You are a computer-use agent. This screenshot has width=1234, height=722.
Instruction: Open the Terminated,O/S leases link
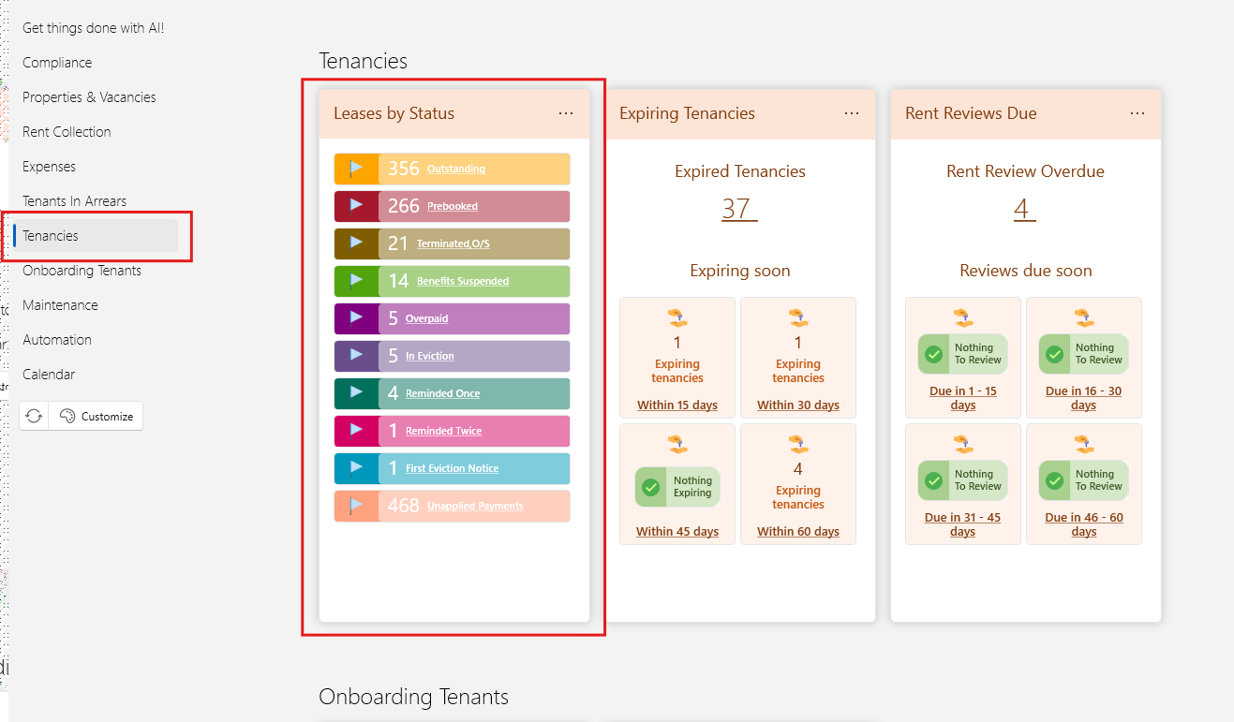[x=453, y=243]
